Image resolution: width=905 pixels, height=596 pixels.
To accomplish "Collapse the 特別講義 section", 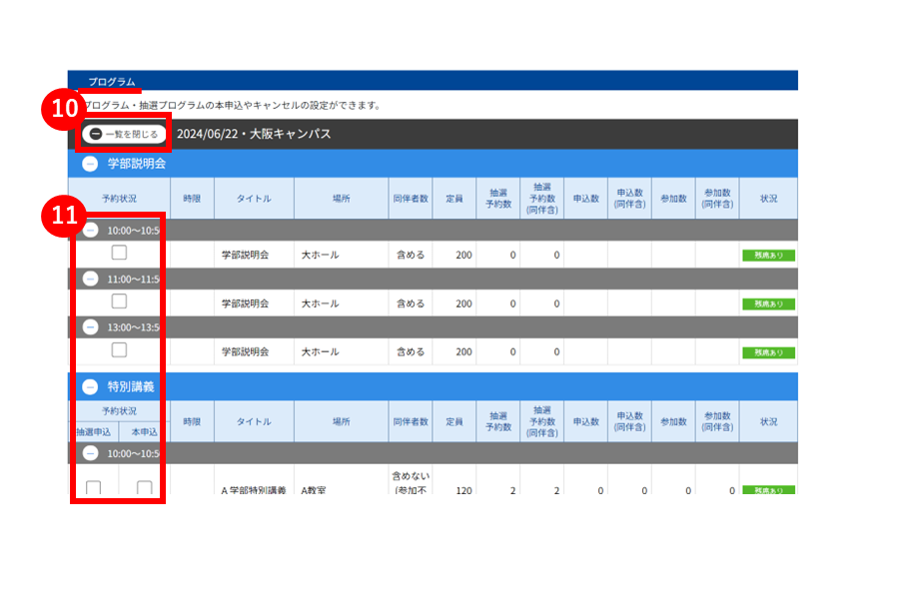I will tap(90, 386).
